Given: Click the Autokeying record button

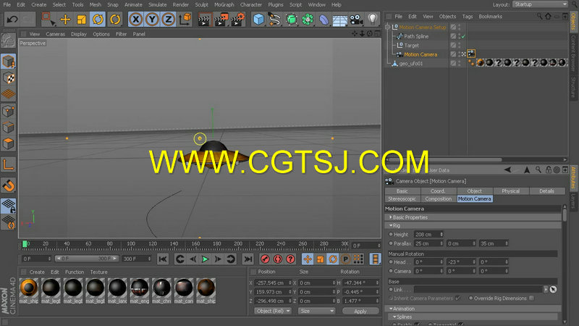Looking at the screenshot, I should 278,259.
